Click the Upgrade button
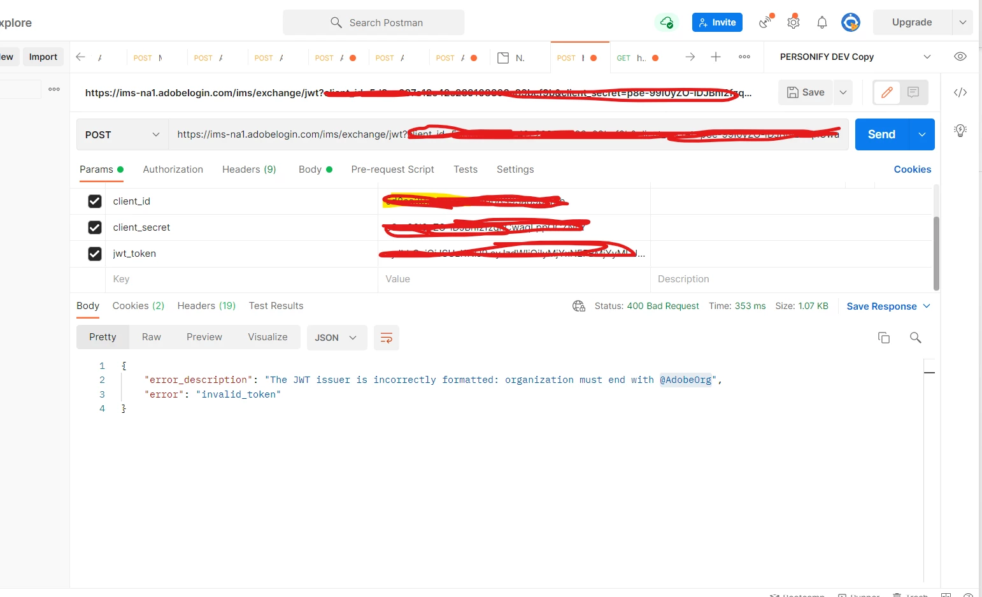982x597 pixels. click(912, 22)
